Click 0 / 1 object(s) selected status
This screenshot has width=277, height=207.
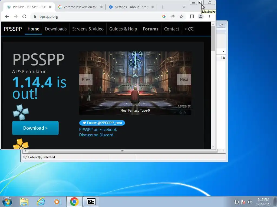pyautogui.click(x=39, y=157)
